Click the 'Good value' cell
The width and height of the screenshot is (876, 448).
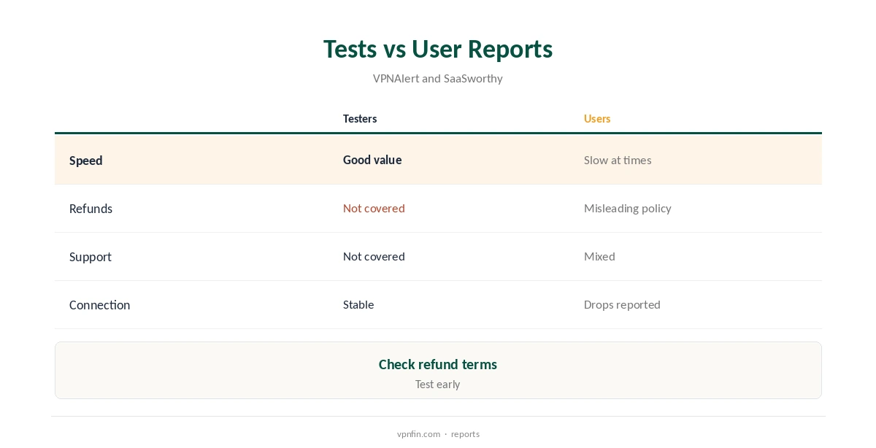372,160
